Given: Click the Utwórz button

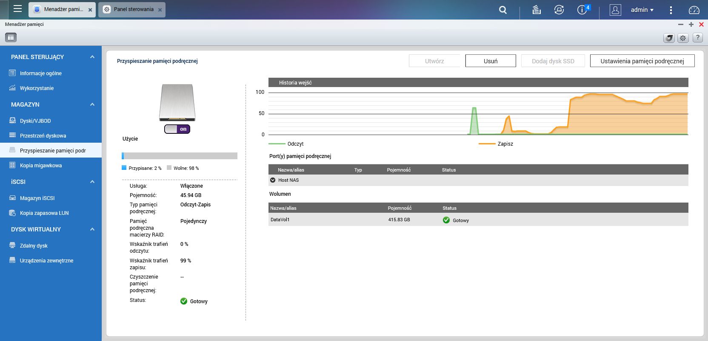Looking at the screenshot, I should 434,61.
